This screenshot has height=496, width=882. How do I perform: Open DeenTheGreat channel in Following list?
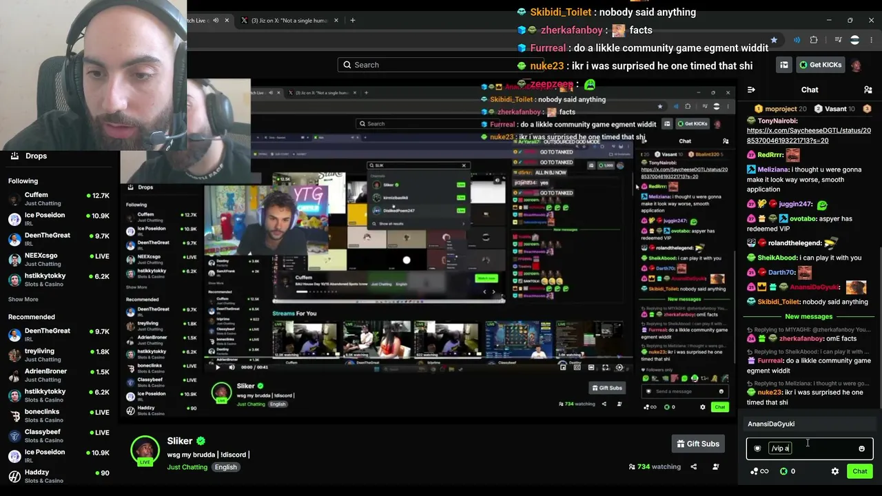[x=59, y=240]
